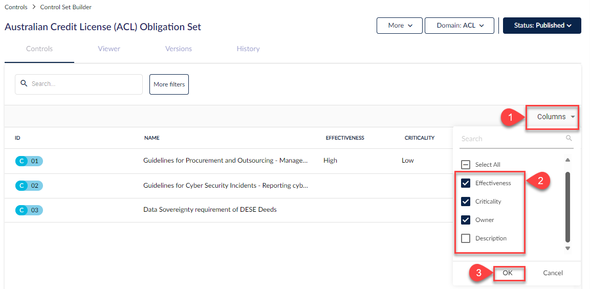Open the More dropdown menu

click(400, 26)
